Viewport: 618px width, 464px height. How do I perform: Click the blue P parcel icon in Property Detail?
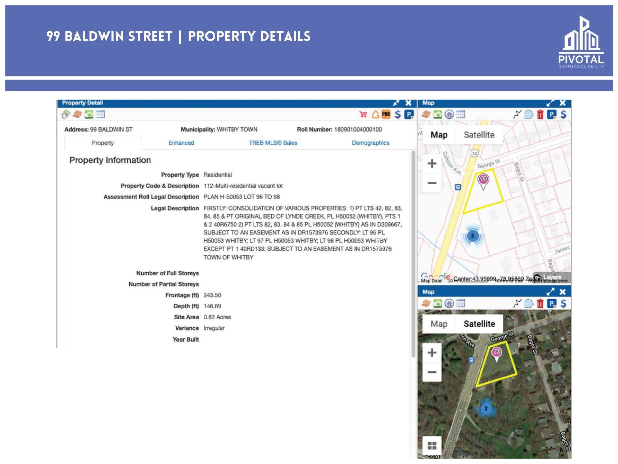(x=409, y=114)
